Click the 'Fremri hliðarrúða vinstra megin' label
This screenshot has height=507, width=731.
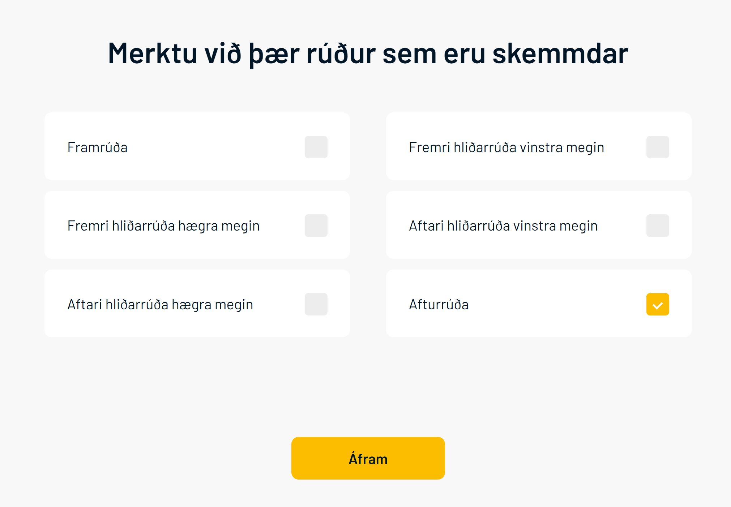click(506, 147)
